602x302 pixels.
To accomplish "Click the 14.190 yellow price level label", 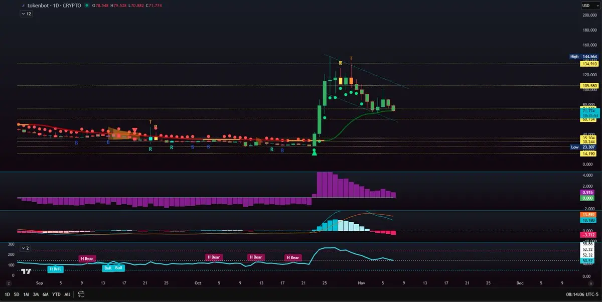I will point(588,154).
